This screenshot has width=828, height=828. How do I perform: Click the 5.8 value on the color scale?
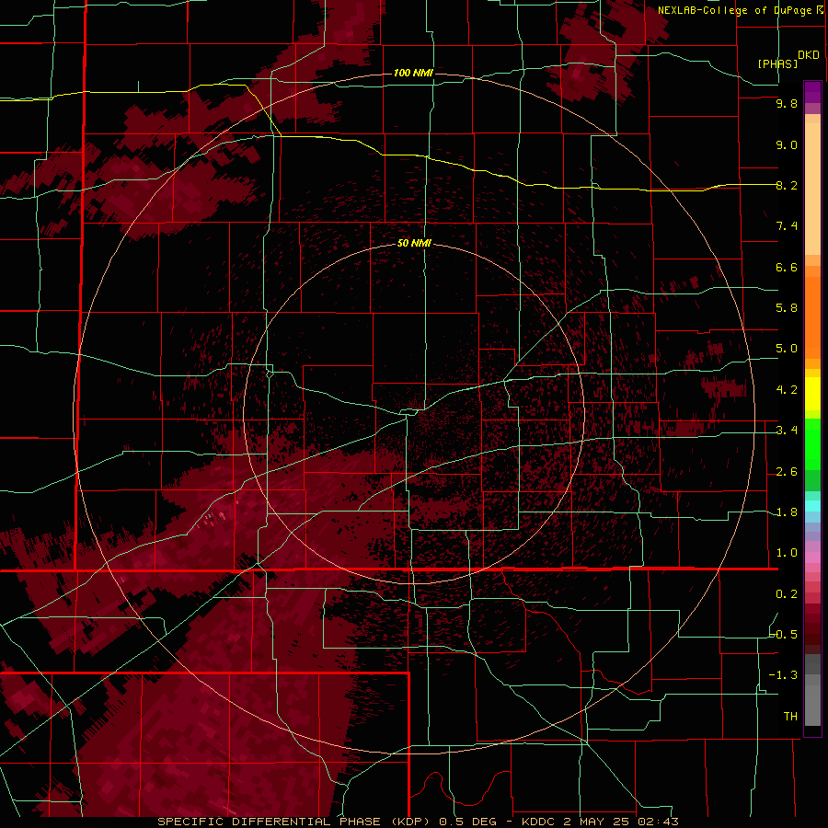(x=787, y=308)
